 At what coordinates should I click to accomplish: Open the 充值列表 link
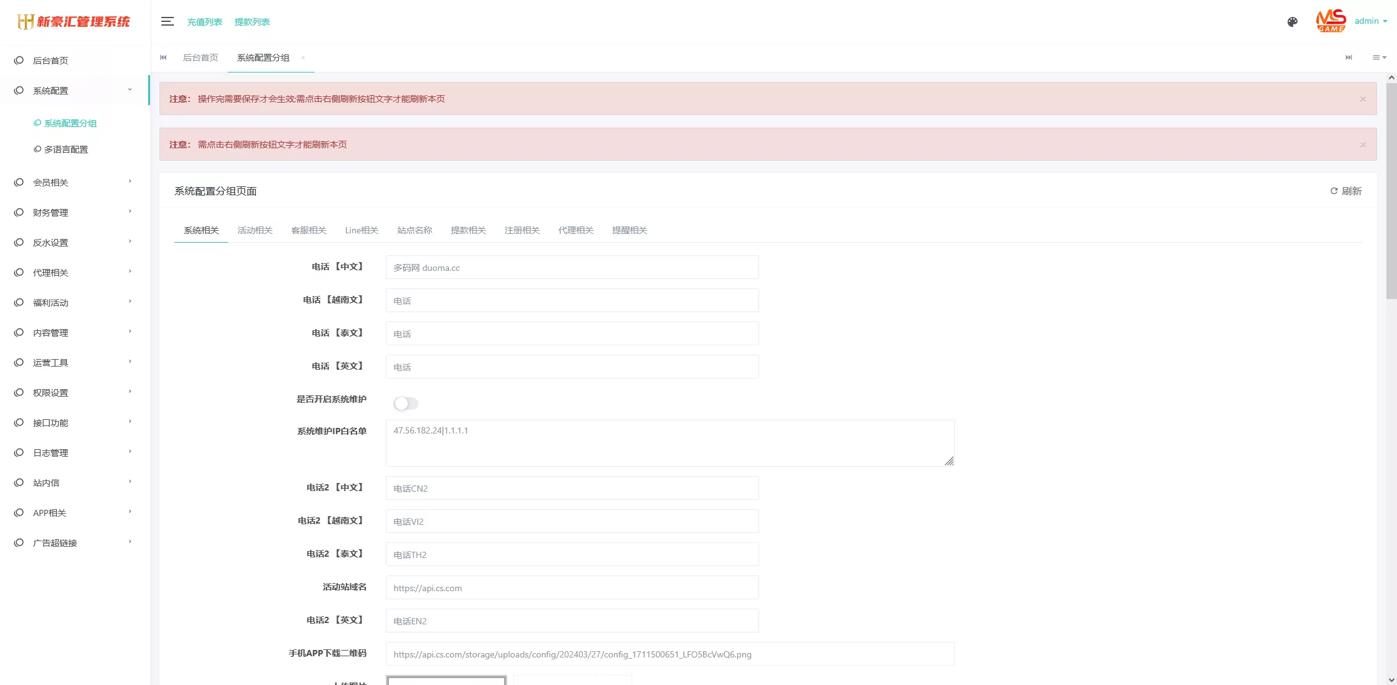click(x=204, y=22)
